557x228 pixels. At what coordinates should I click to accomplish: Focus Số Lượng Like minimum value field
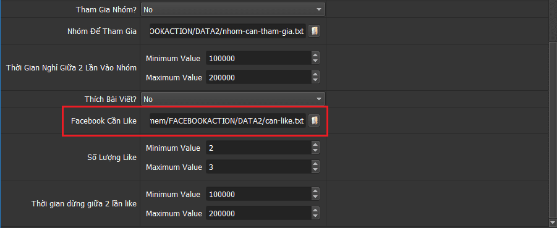[258, 148]
